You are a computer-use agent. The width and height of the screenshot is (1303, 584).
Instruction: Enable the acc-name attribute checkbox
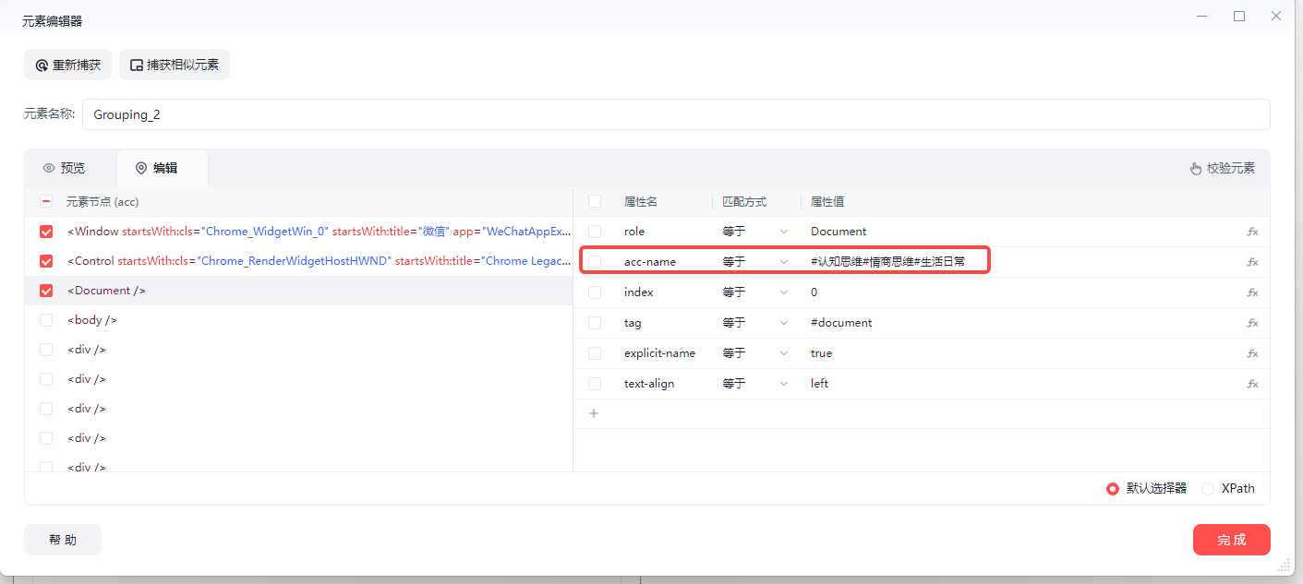[x=595, y=262]
